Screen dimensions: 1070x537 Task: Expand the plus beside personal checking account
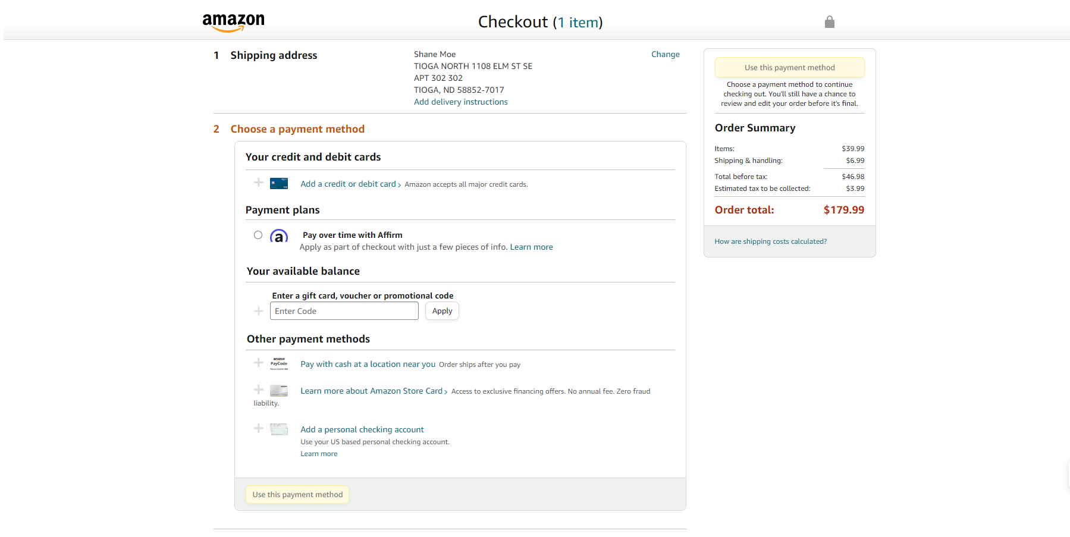(259, 428)
